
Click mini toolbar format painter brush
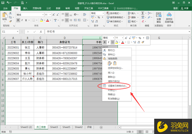143,42
